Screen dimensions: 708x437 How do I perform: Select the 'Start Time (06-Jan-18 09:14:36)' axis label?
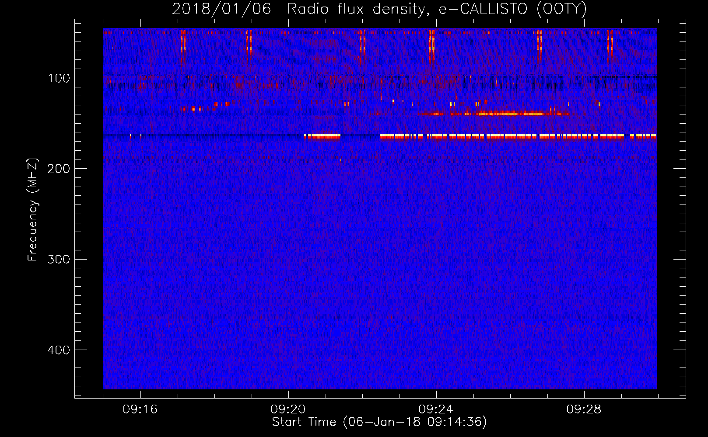pos(379,422)
